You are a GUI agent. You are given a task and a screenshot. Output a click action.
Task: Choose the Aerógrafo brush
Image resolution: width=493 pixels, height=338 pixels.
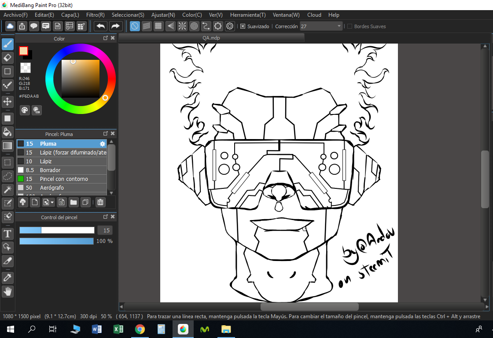(x=62, y=188)
